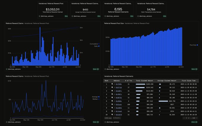Click the $3,052,011 total claimed value
Image resolution: width=202 pixels, height=126 pixels.
point(53,9)
